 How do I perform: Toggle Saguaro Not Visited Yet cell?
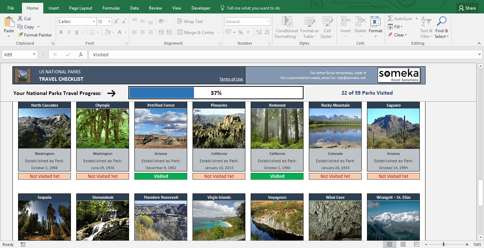tap(393, 176)
